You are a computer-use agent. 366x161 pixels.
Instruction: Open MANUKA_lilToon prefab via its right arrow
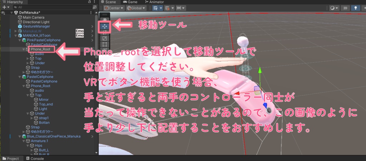point(93,36)
